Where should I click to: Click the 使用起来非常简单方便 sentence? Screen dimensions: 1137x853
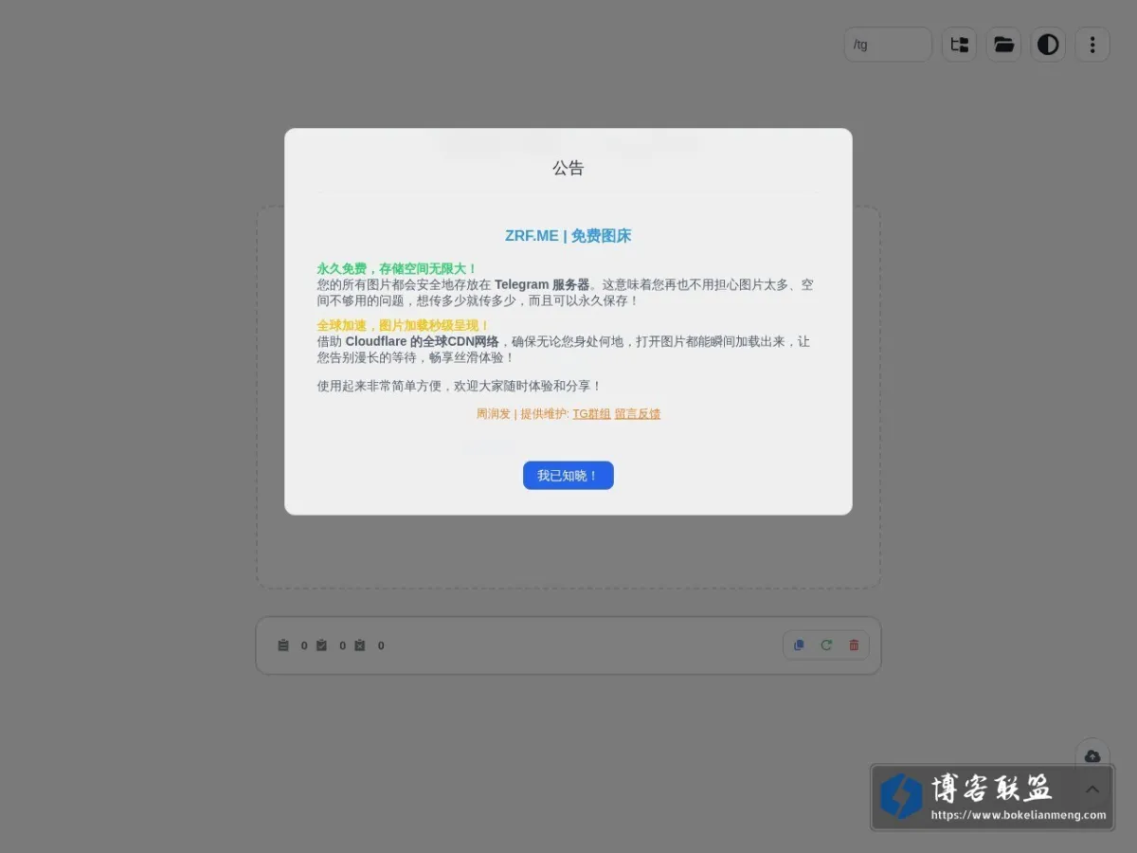(x=460, y=386)
